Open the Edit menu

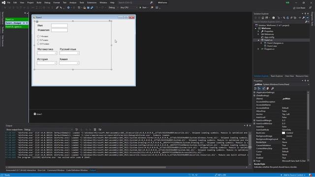click(15, 2)
